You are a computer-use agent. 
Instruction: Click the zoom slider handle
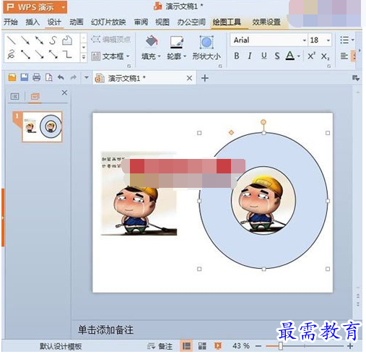pos(281,346)
